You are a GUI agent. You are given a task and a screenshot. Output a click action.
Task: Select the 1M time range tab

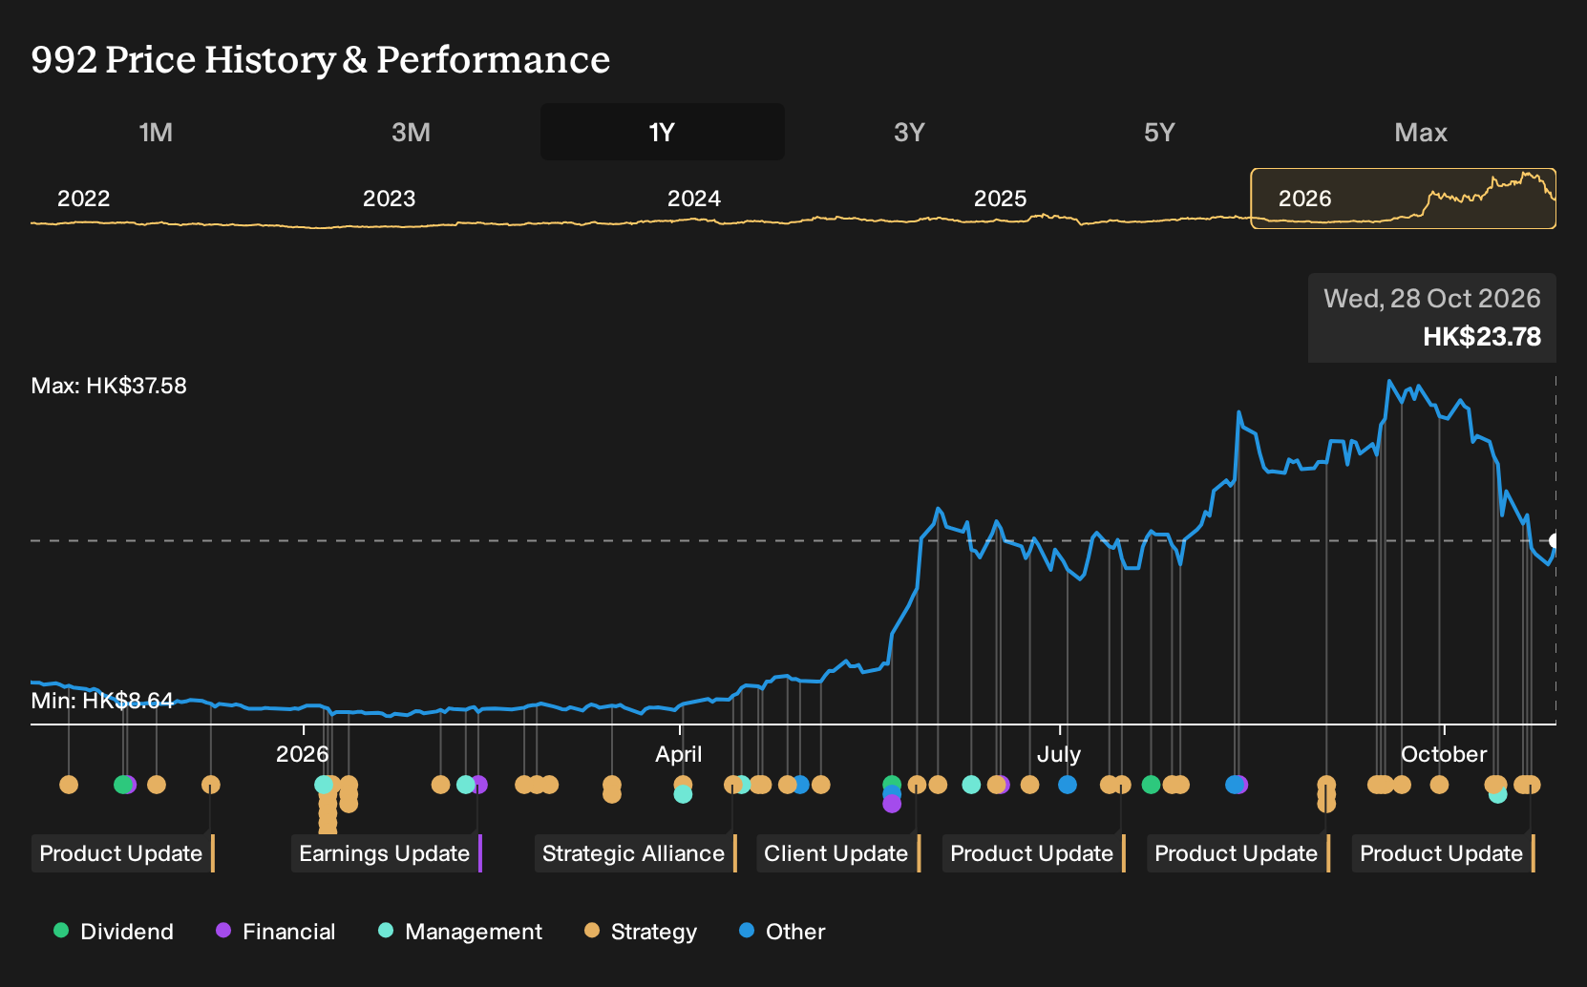[156, 132]
